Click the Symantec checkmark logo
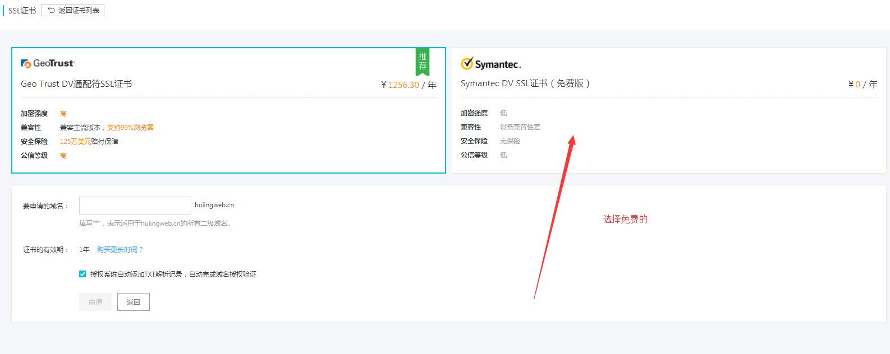This screenshot has width=890, height=354. pos(467,63)
